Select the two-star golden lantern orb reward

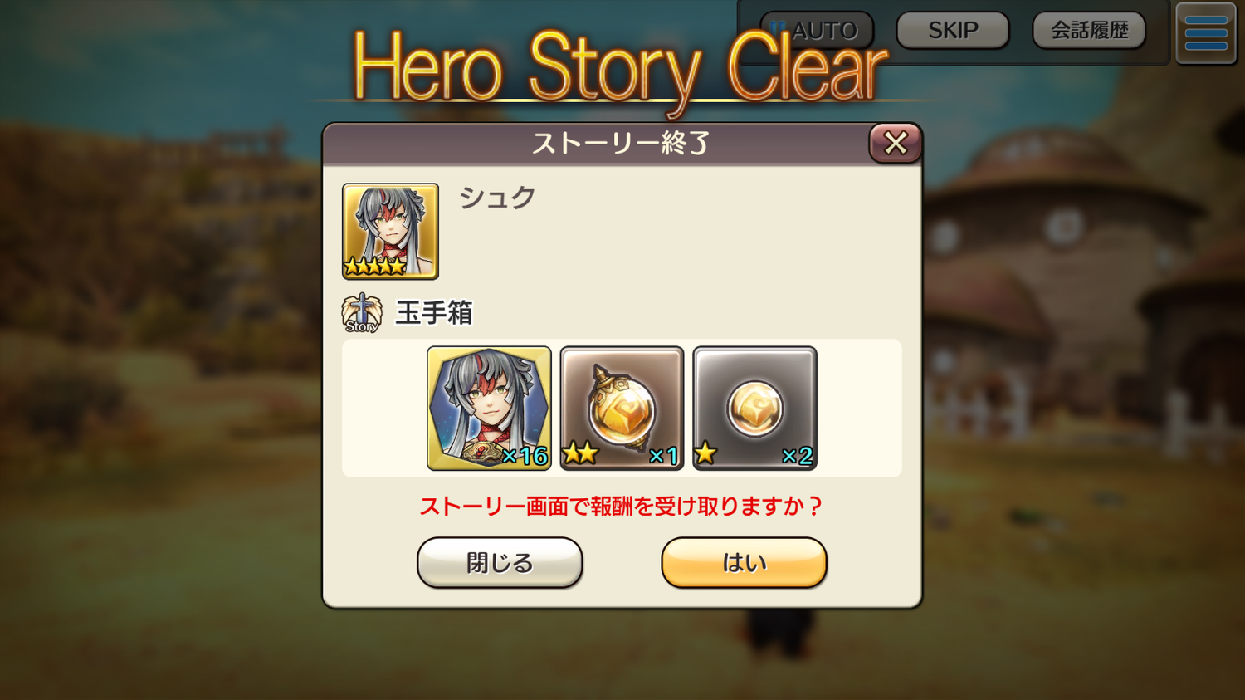pos(622,408)
